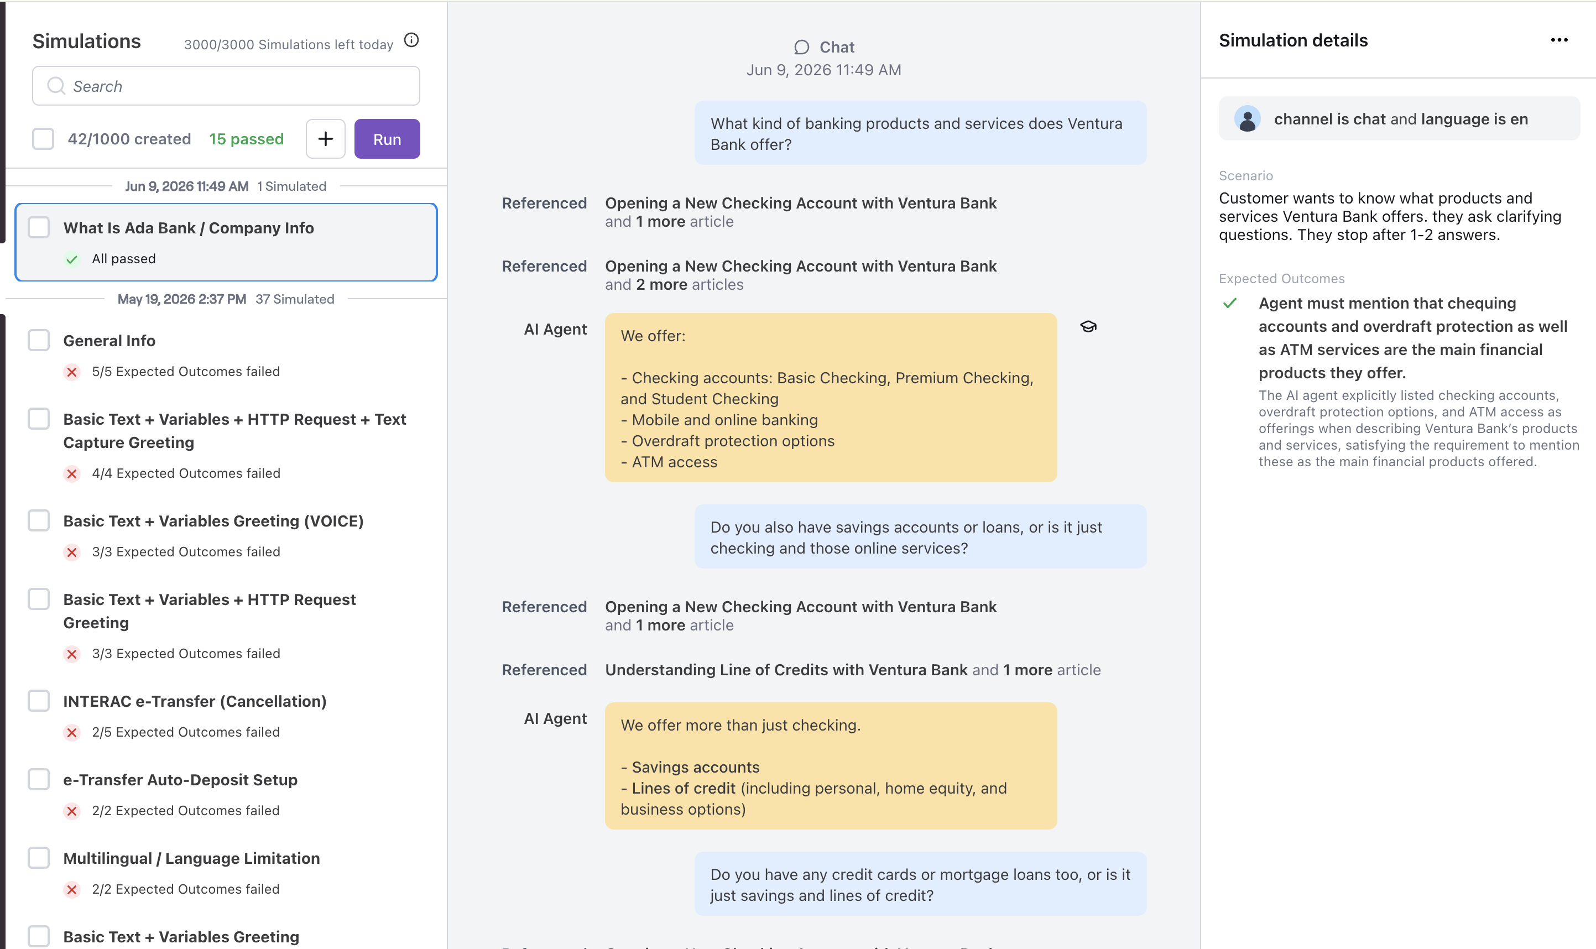
Task: Click AI Agent reply listing checking accounts
Action: pyautogui.click(x=831, y=398)
